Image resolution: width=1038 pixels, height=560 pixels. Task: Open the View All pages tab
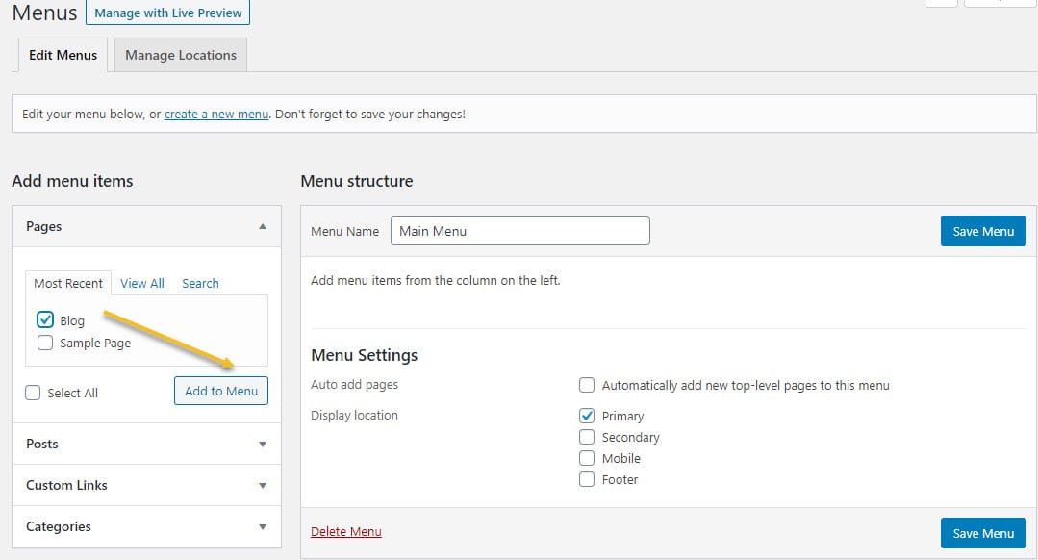pos(141,282)
